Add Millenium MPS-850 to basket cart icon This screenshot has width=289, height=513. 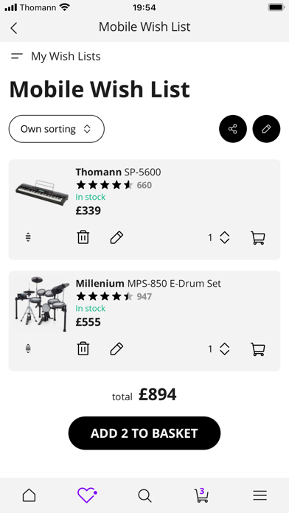click(258, 349)
